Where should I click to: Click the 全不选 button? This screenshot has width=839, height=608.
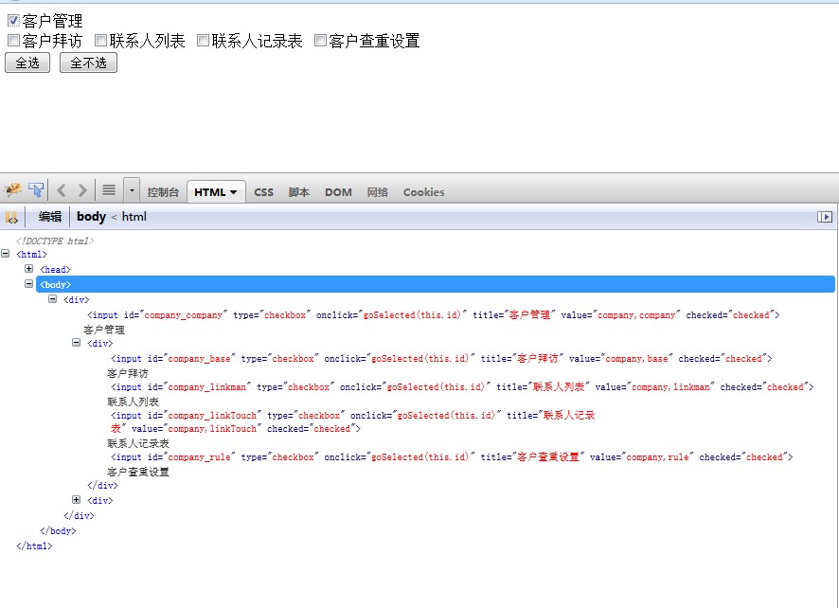(87, 63)
